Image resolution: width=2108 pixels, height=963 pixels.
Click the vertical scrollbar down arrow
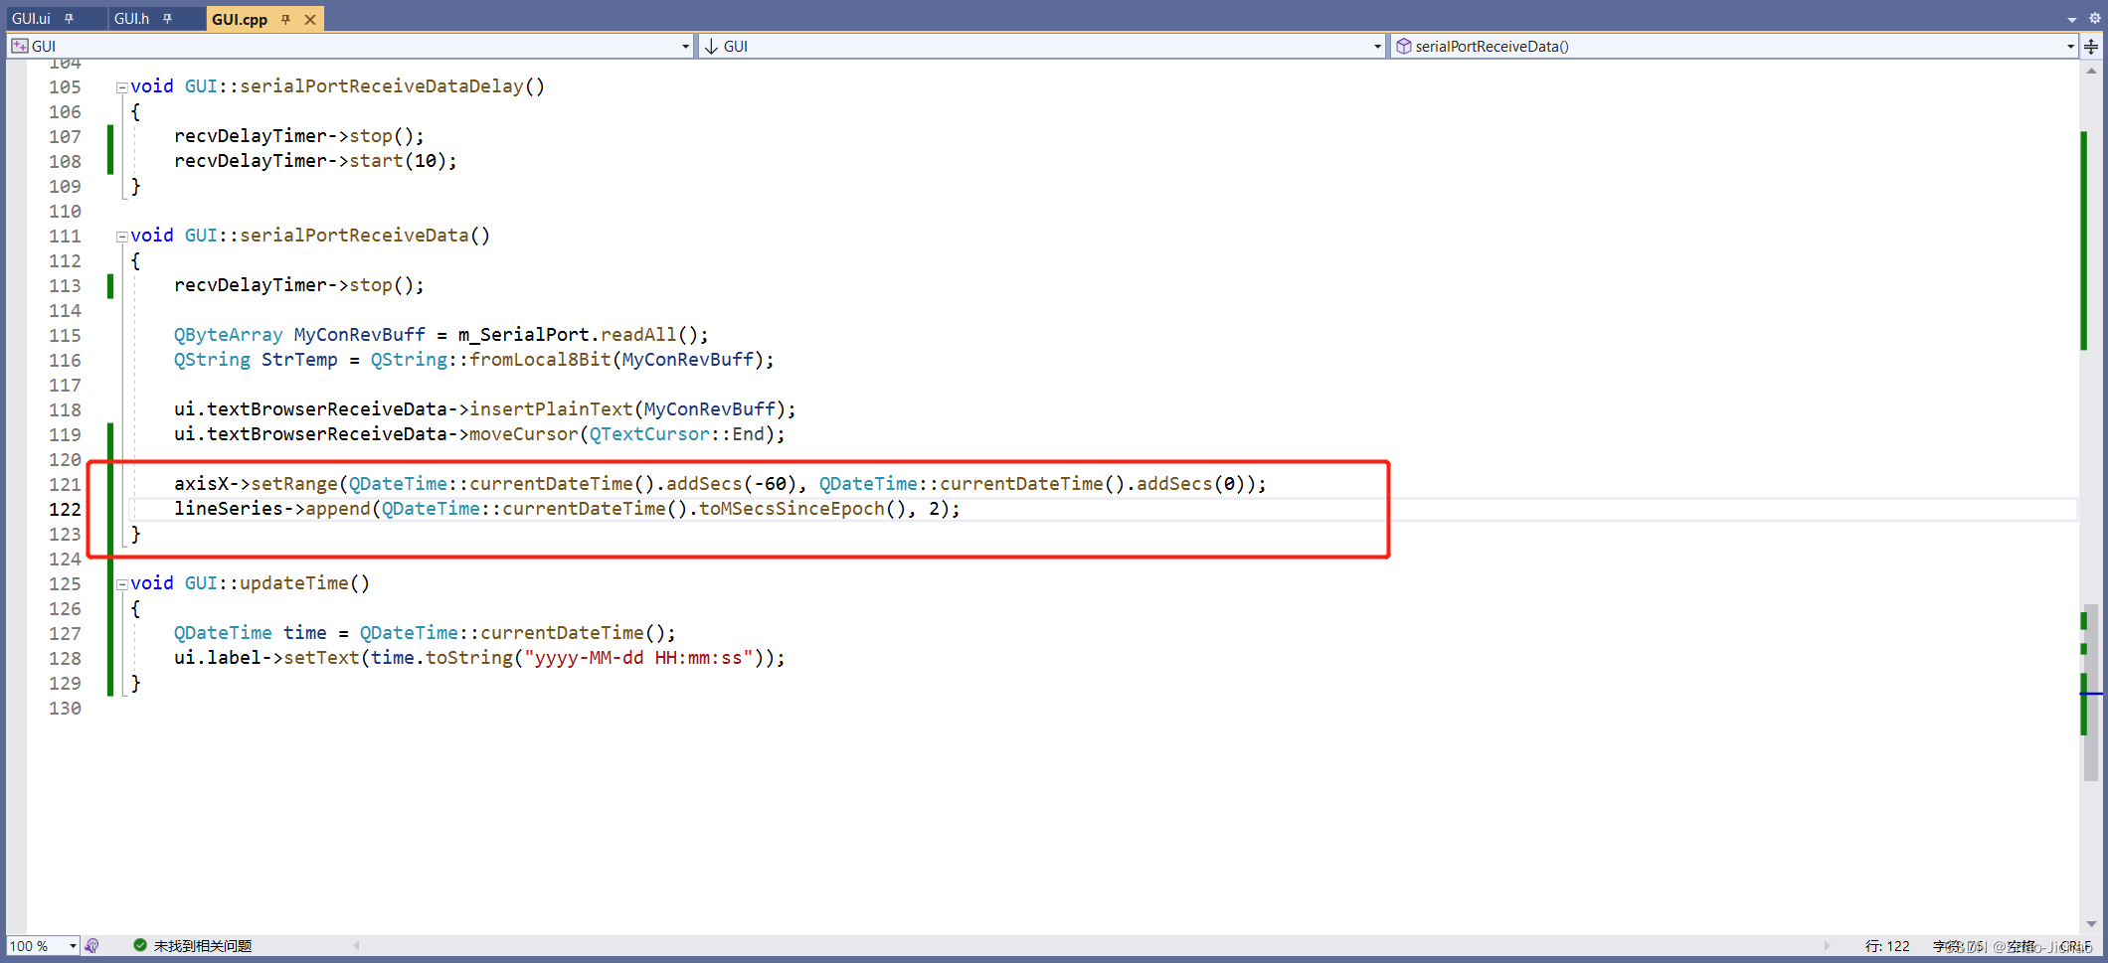click(2091, 923)
